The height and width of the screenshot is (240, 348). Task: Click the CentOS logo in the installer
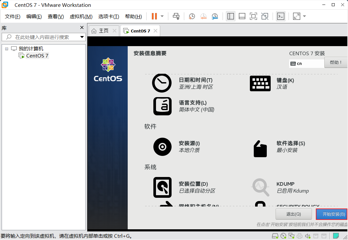point(108,69)
